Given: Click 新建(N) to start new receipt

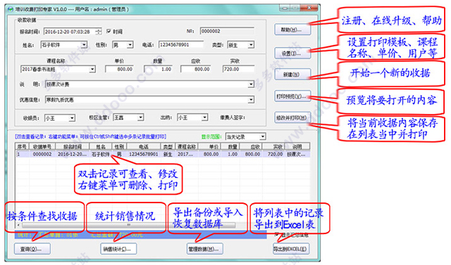Looking at the screenshot, I should 292,75.
